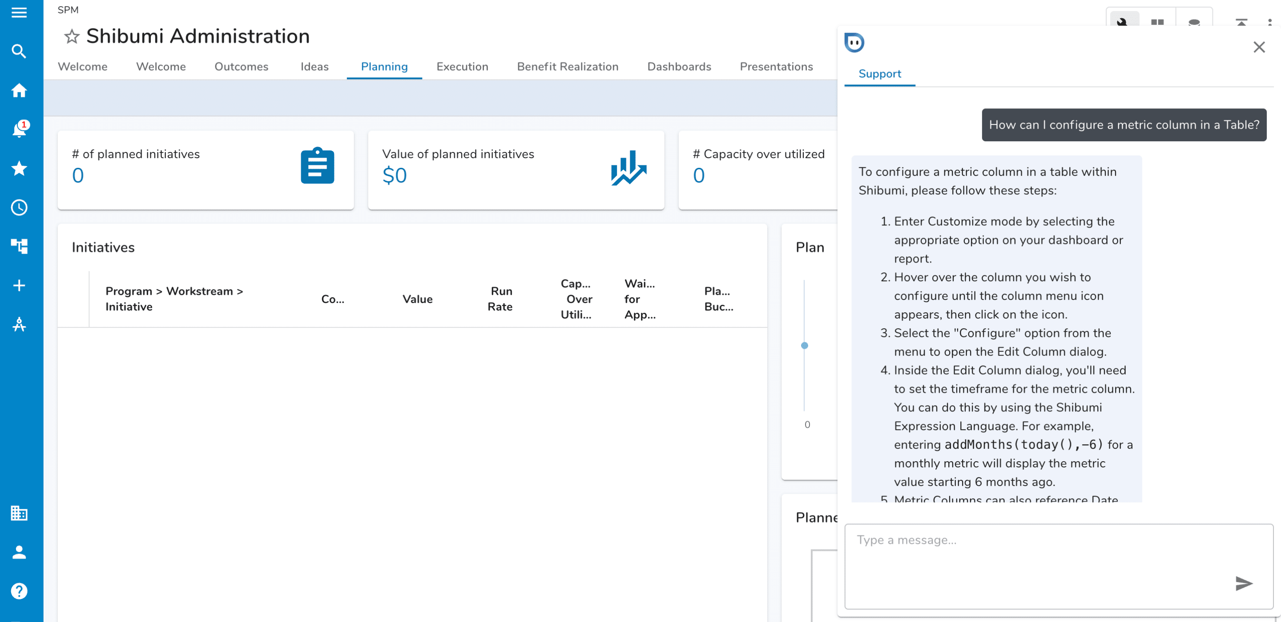Click the Plan chart slider handle dot

tap(804, 346)
